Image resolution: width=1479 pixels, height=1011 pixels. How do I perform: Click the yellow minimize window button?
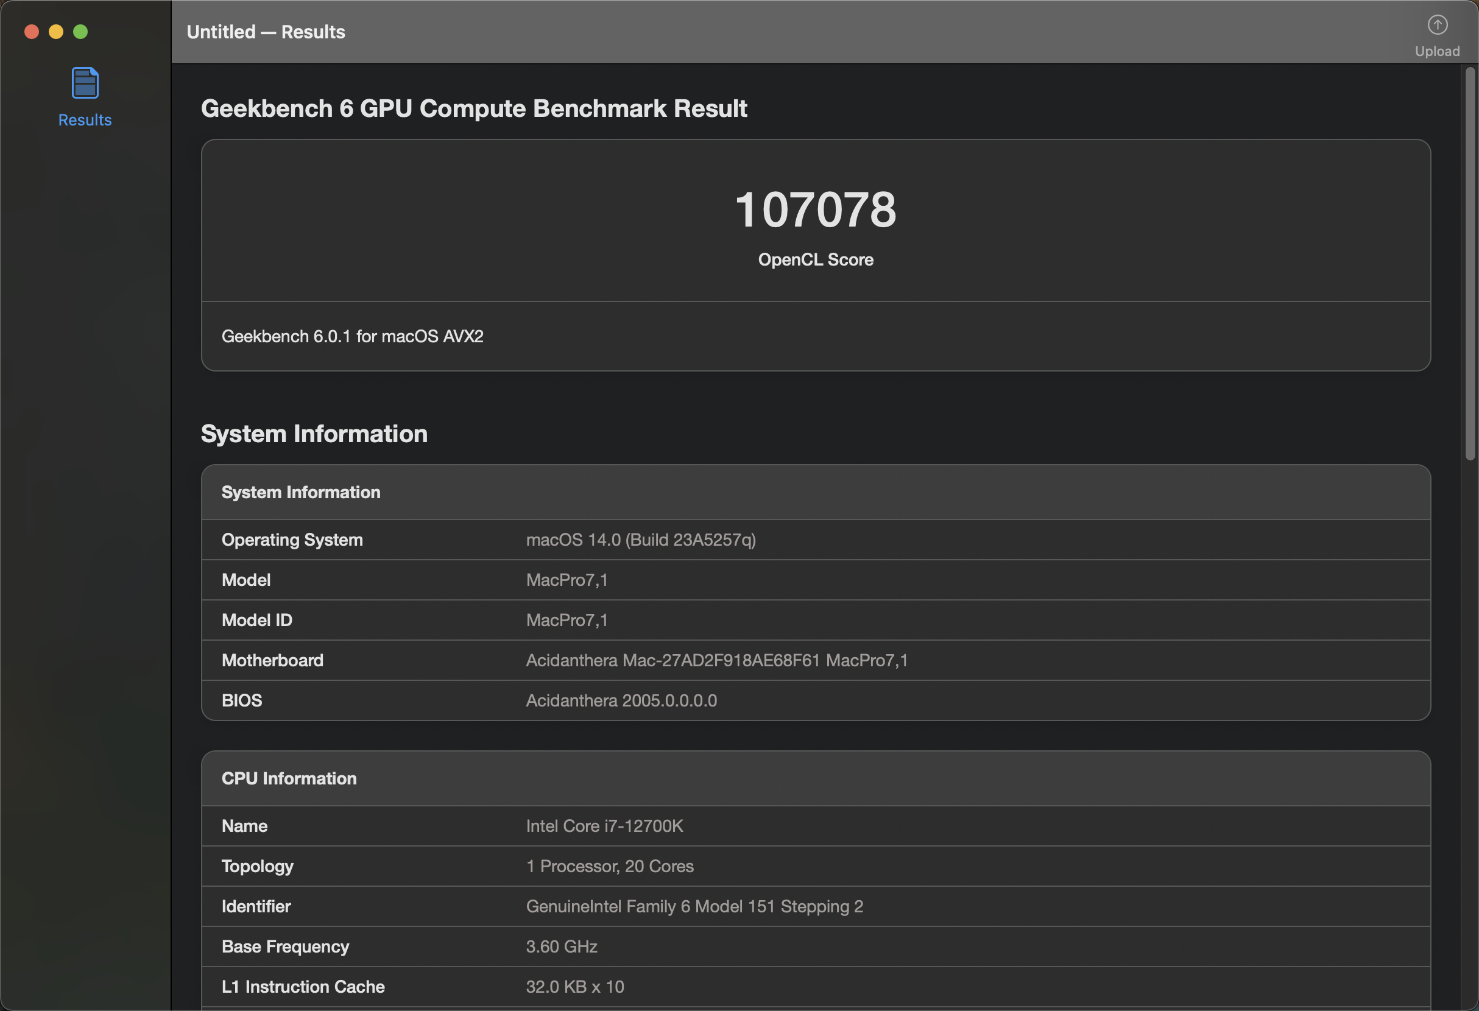click(56, 32)
